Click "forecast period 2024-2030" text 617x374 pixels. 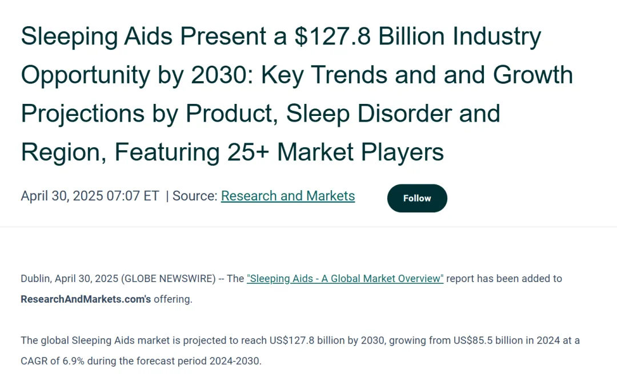pos(203,361)
